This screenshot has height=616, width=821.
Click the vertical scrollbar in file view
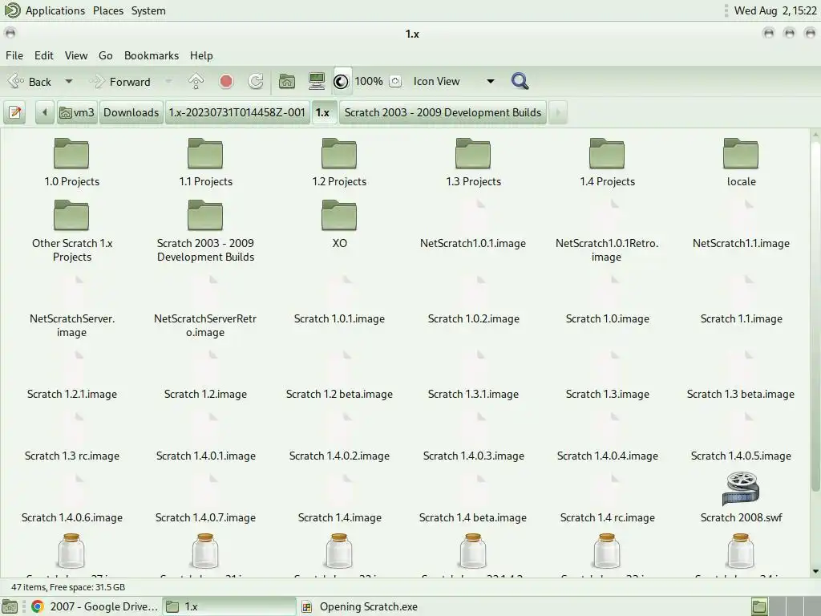pyautogui.click(x=815, y=314)
